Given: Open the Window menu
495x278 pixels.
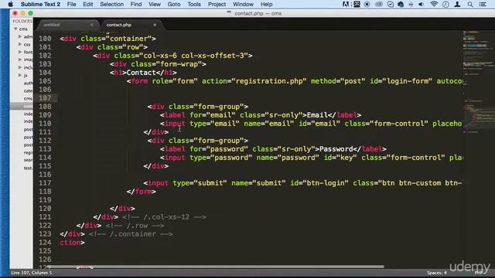Looking at the screenshot, I should (243, 5).
